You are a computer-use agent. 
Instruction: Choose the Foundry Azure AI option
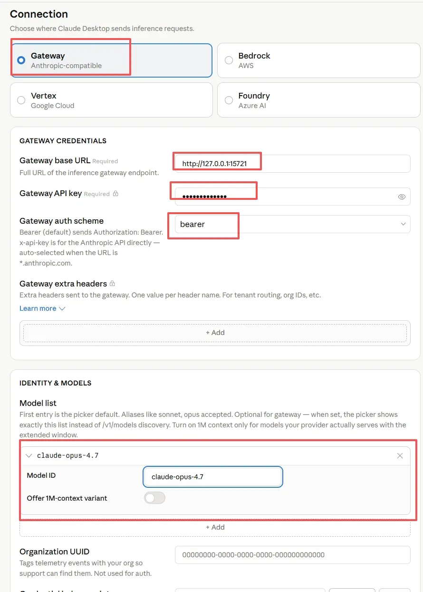pyautogui.click(x=318, y=100)
